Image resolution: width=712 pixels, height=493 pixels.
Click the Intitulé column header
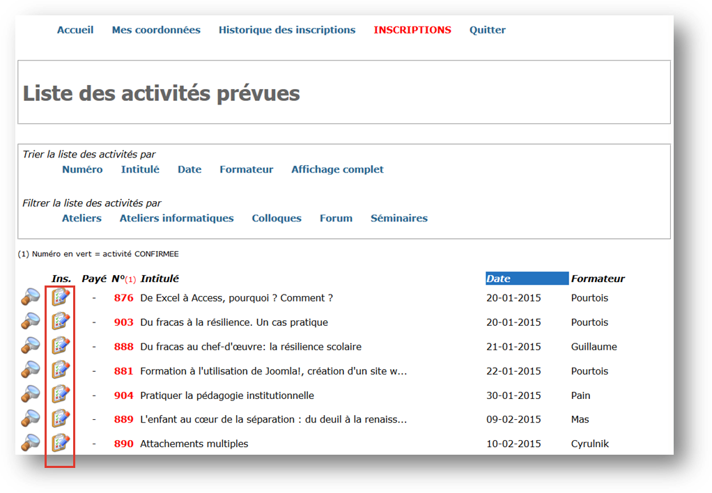160,279
